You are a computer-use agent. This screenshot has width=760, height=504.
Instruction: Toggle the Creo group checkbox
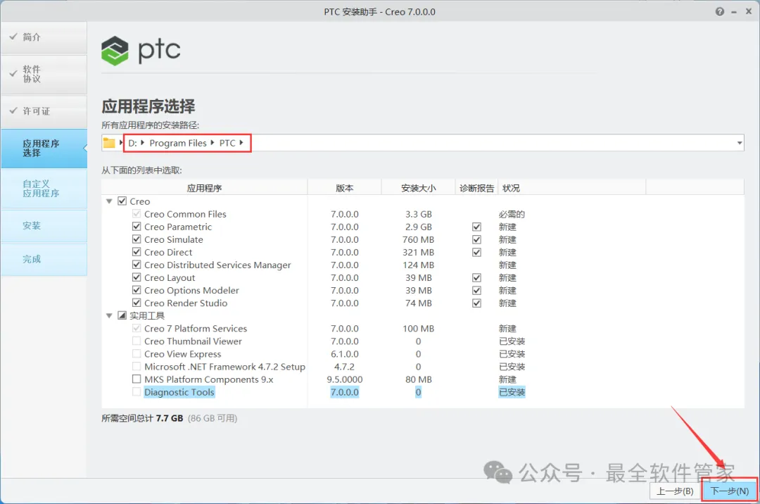122,201
